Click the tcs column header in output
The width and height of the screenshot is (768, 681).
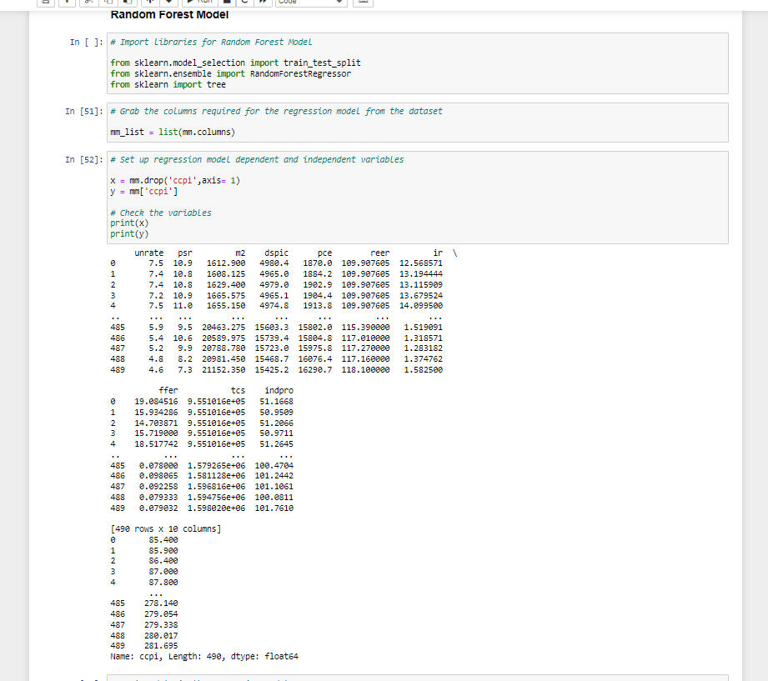[x=238, y=391]
